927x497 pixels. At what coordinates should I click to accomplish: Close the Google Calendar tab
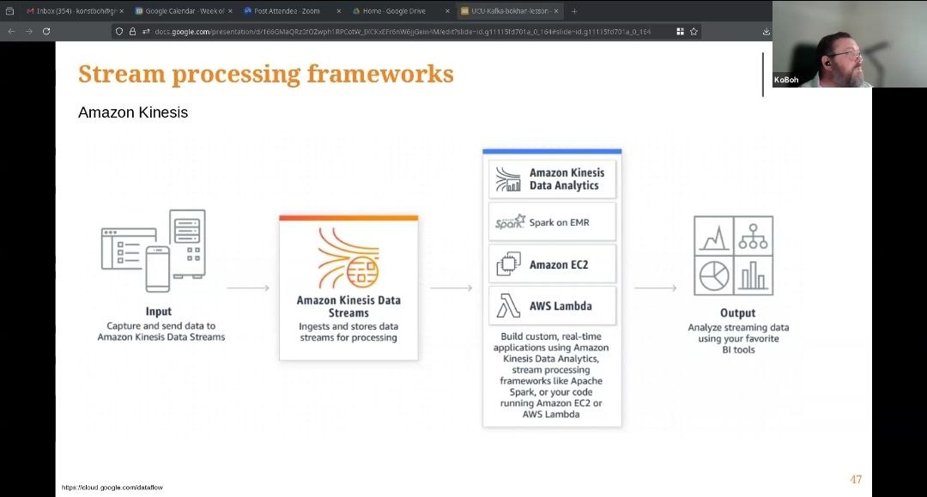(230, 11)
